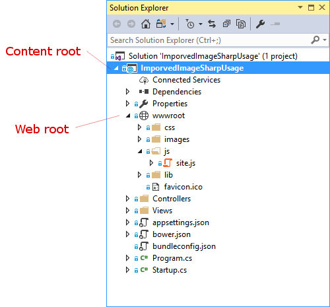Viewport: 330px width, 307px height.
Task: Click the Forward navigation arrow in toolbar
Action: pos(131,24)
